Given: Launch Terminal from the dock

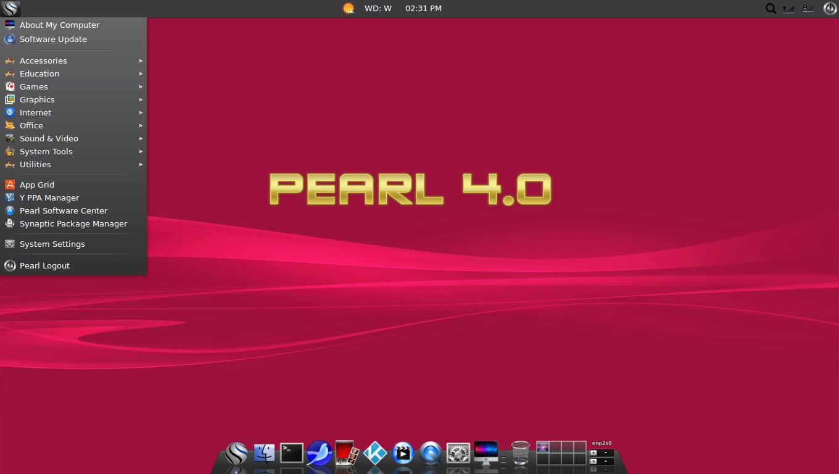Looking at the screenshot, I should [x=292, y=454].
